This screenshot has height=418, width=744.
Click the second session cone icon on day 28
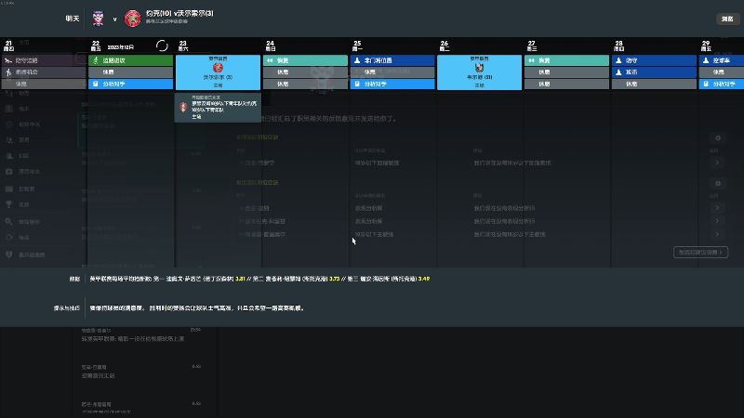pos(618,72)
